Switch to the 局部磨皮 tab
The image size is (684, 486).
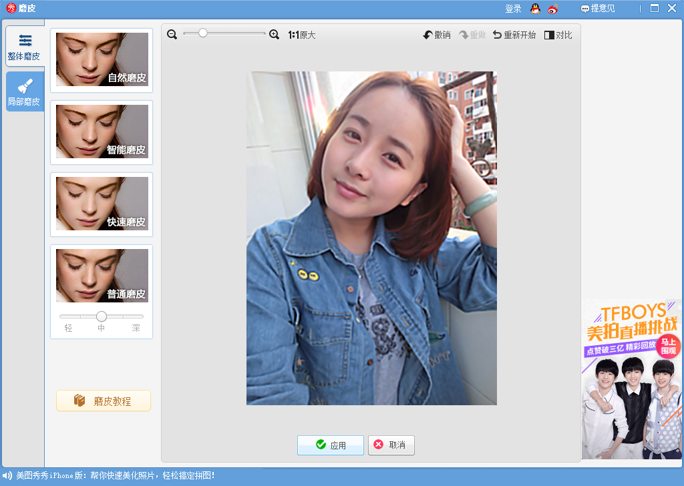pos(24,92)
